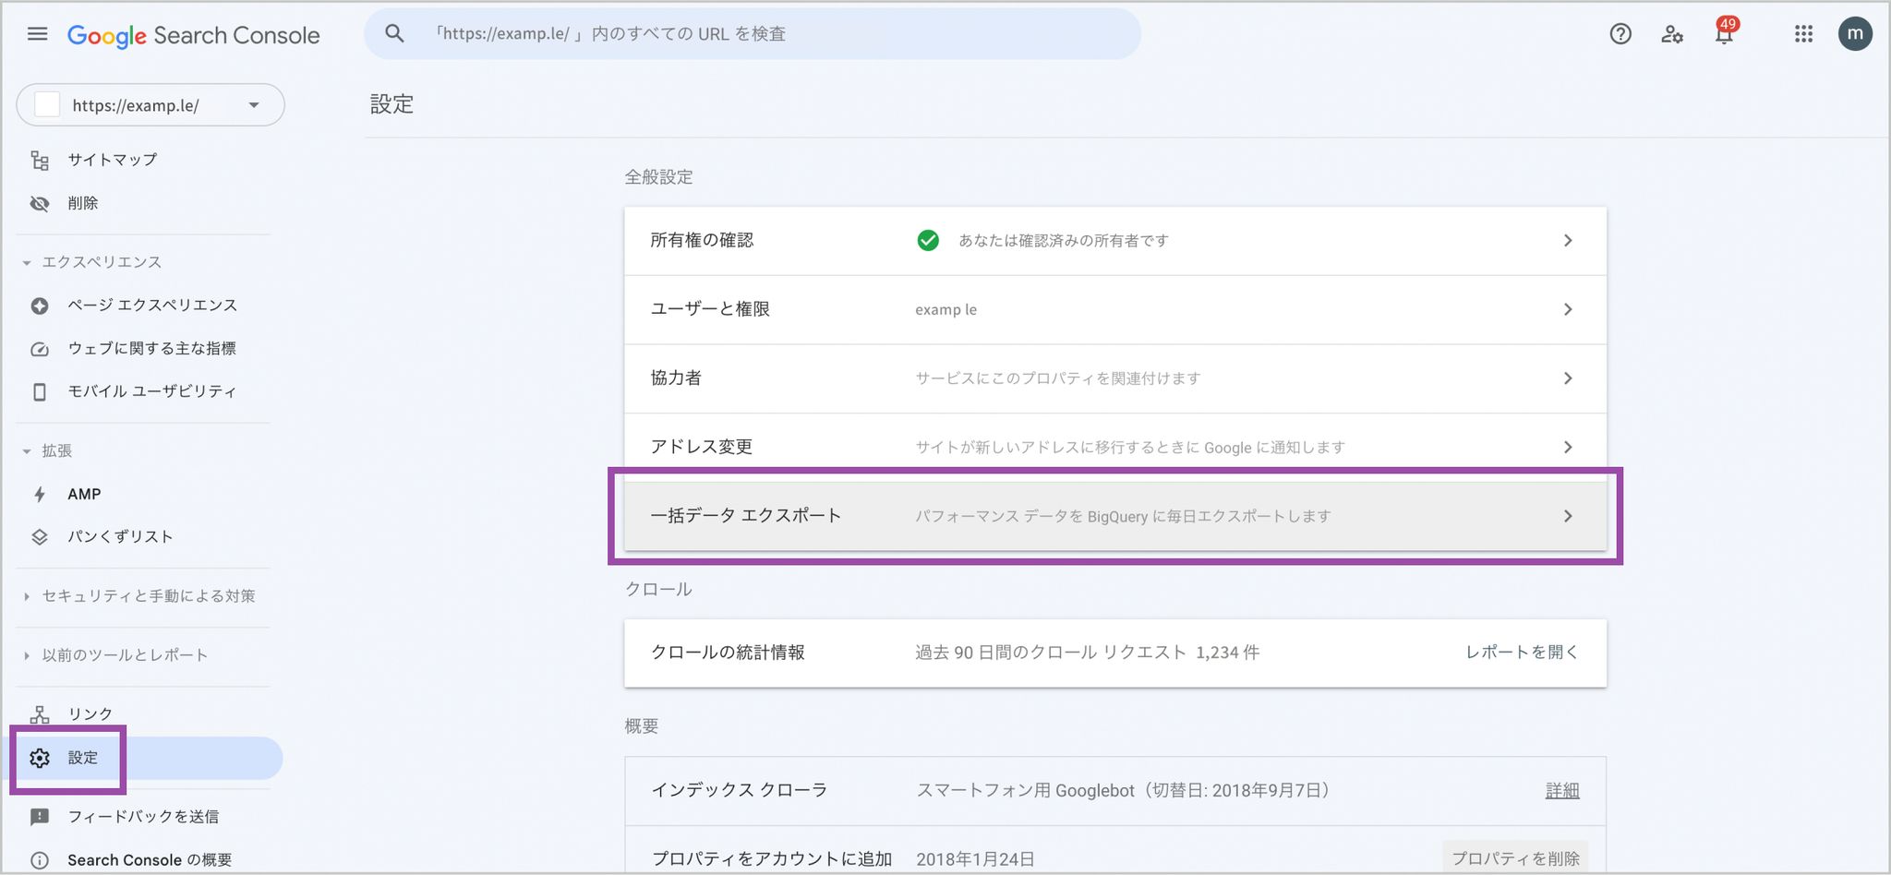1891x875 pixels.
Task: Open the 協力者 settings row
Action: (x=1115, y=378)
